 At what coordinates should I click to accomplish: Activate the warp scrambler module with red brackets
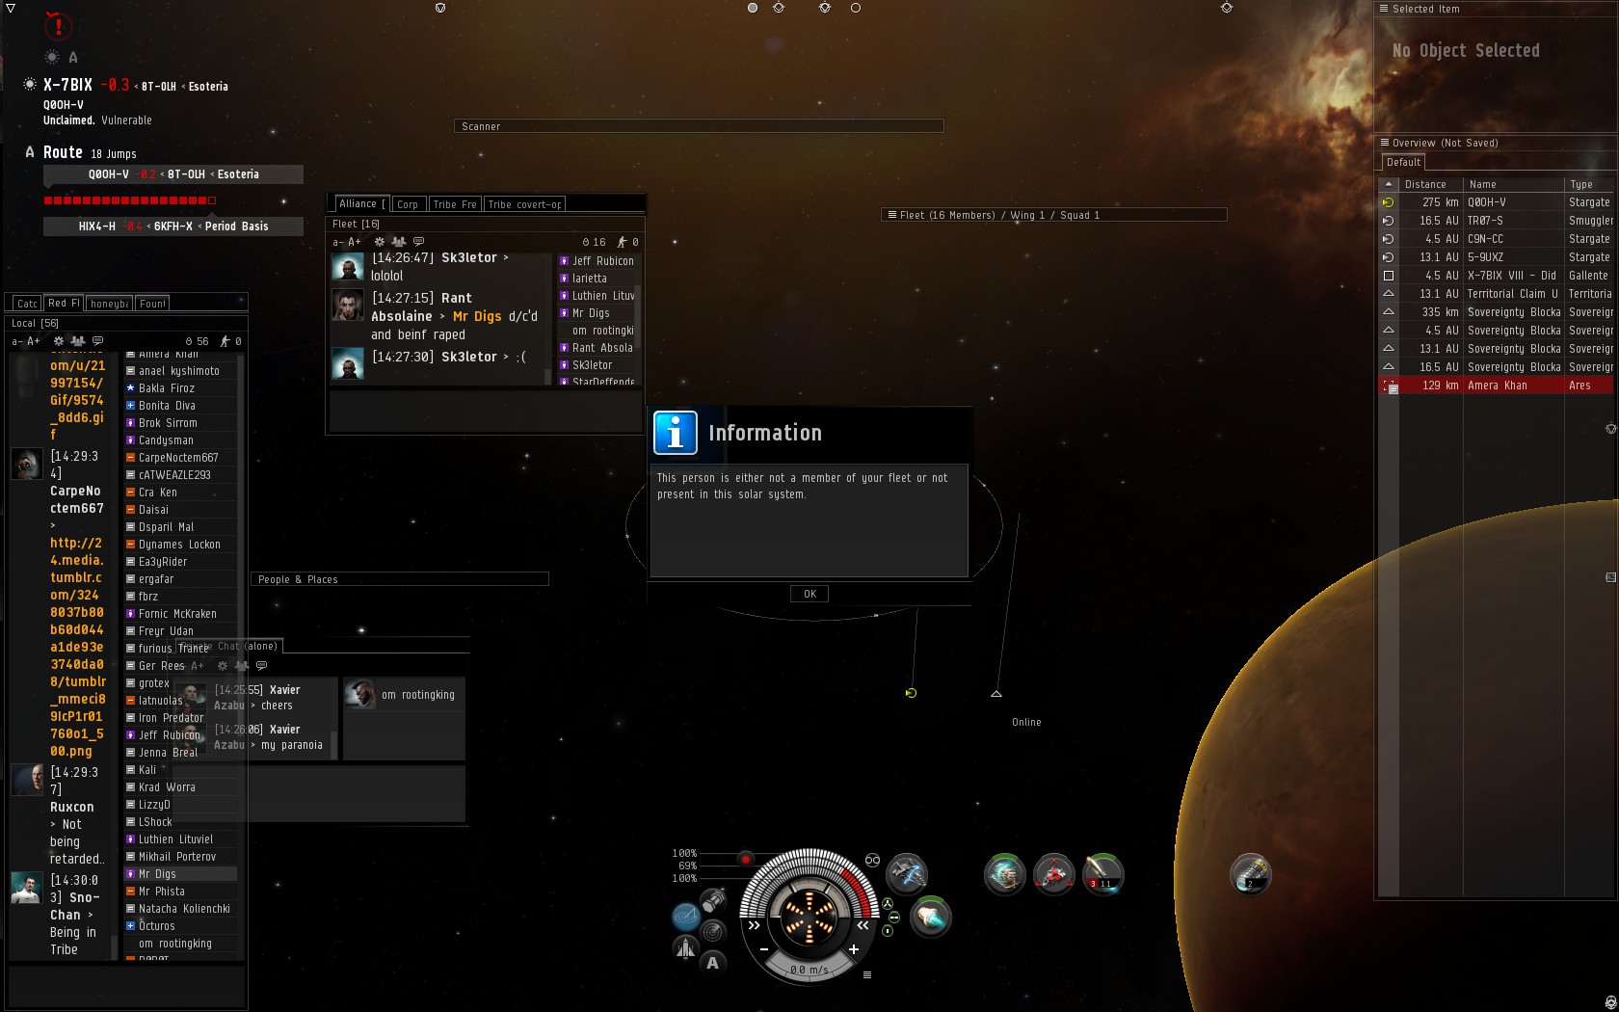click(1053, 874)
